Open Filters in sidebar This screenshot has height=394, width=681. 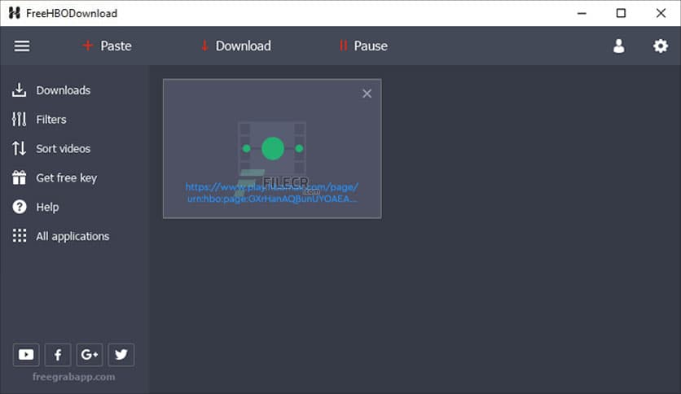39,120
